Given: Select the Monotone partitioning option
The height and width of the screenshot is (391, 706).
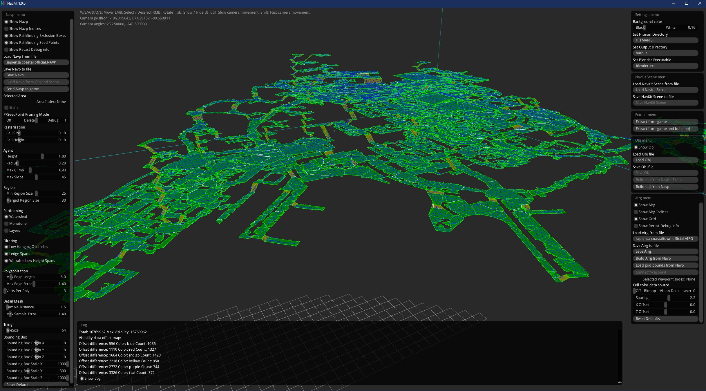Looking at the screenshot, I should click(6, 224).
